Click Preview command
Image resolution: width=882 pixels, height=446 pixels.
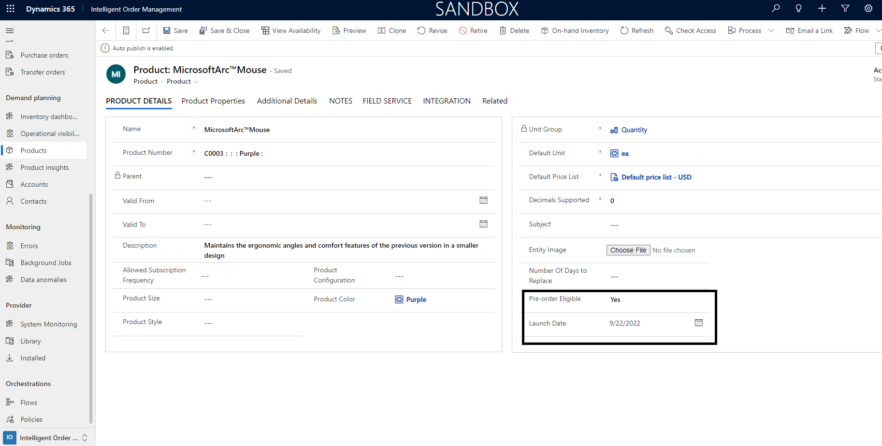pos(349,30)
